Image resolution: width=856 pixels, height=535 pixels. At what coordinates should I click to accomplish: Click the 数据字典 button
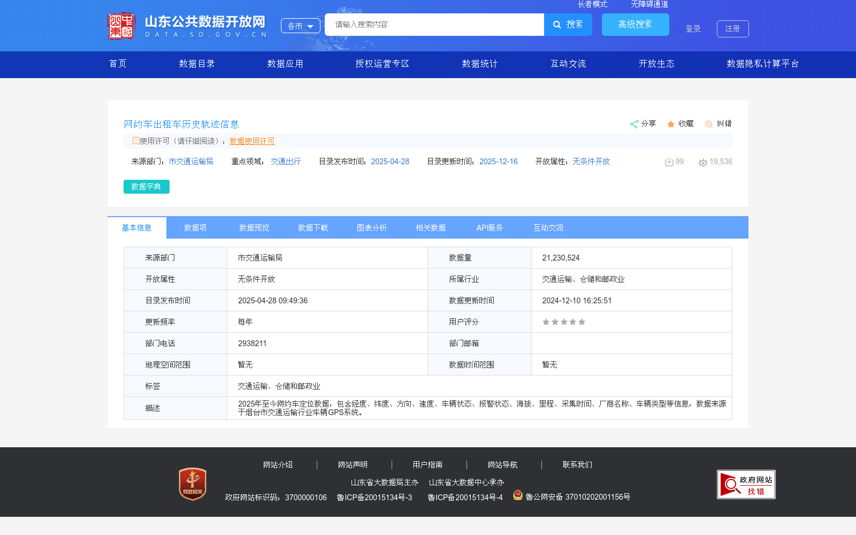(147, 187)
